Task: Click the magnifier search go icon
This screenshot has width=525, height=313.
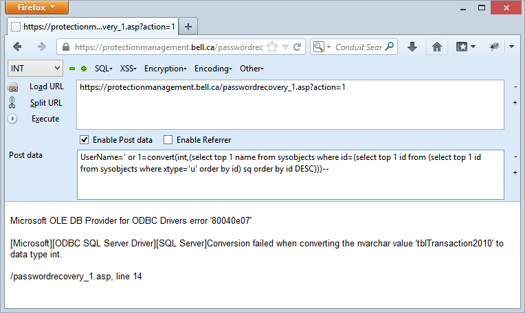Action: tap(390, 47)
